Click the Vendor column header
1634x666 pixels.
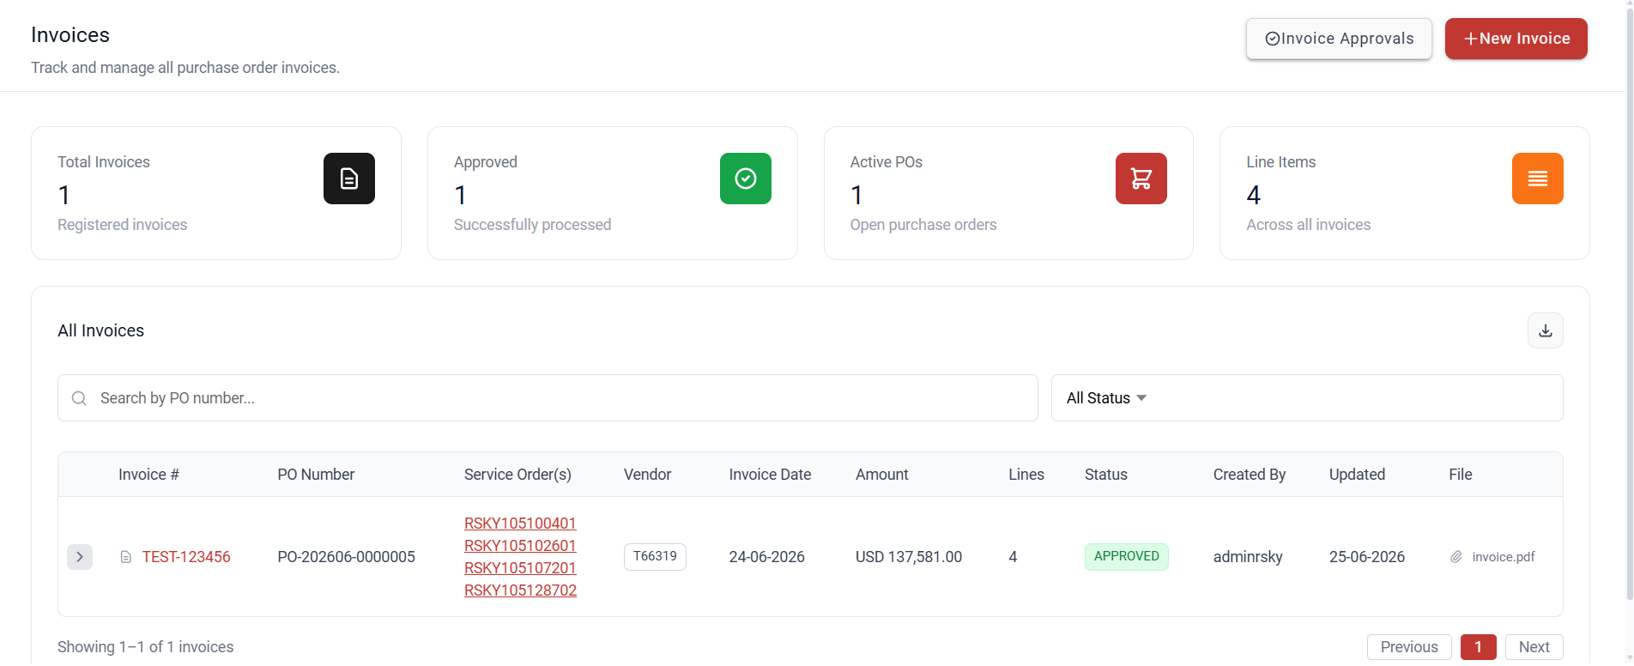pyautogui.click(x=647, y=475)
